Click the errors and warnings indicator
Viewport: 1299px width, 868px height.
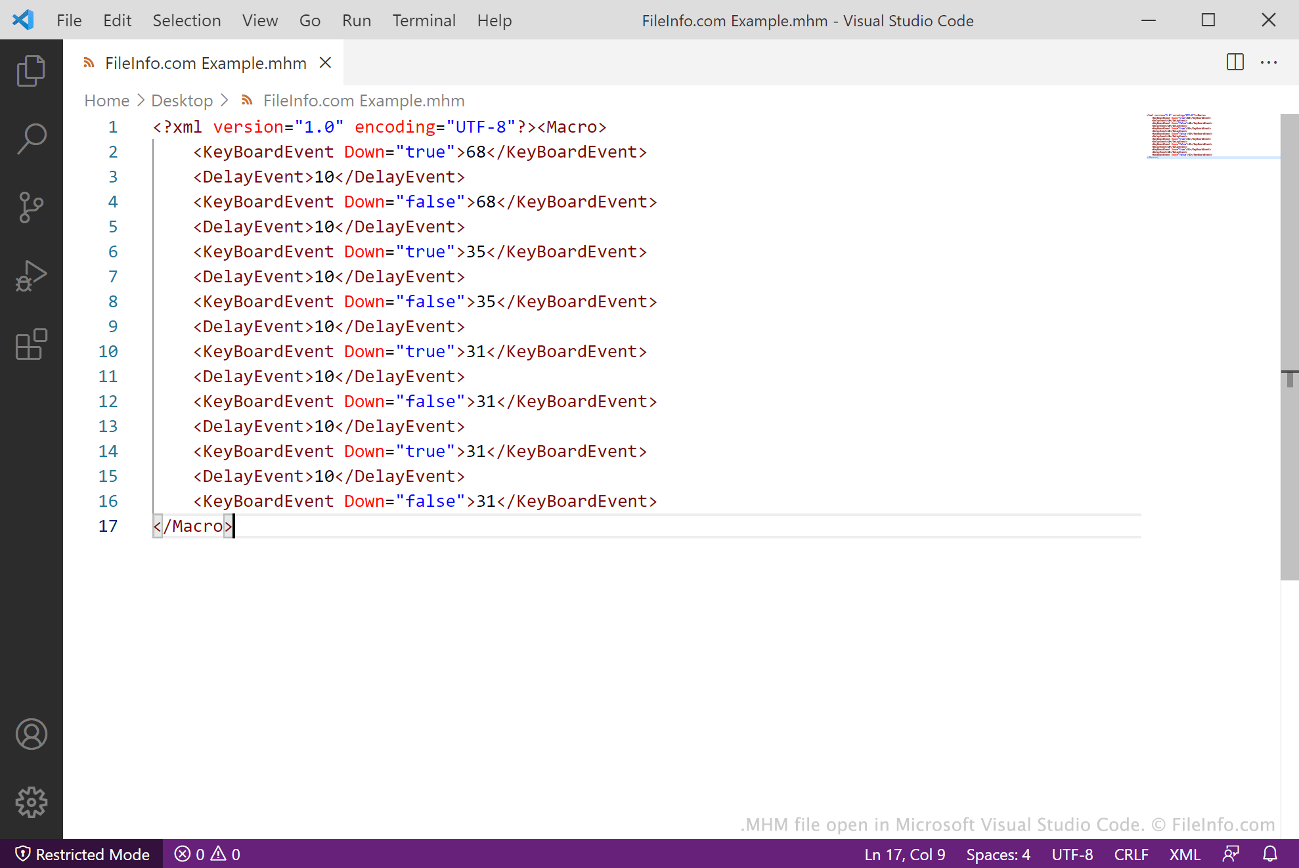(206, 854)
